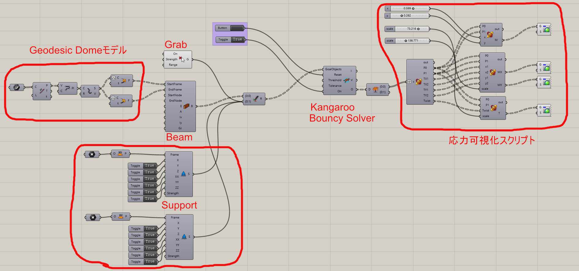Select the Explode Tree component icon
Image resolution: width=579 pixels, height=271 pixels.
(375, 89)
